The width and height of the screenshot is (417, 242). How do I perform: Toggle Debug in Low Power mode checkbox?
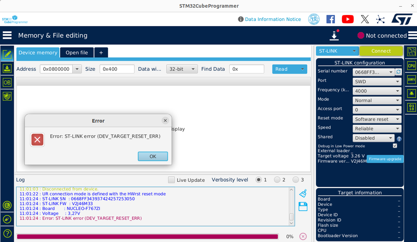[395, 146]
